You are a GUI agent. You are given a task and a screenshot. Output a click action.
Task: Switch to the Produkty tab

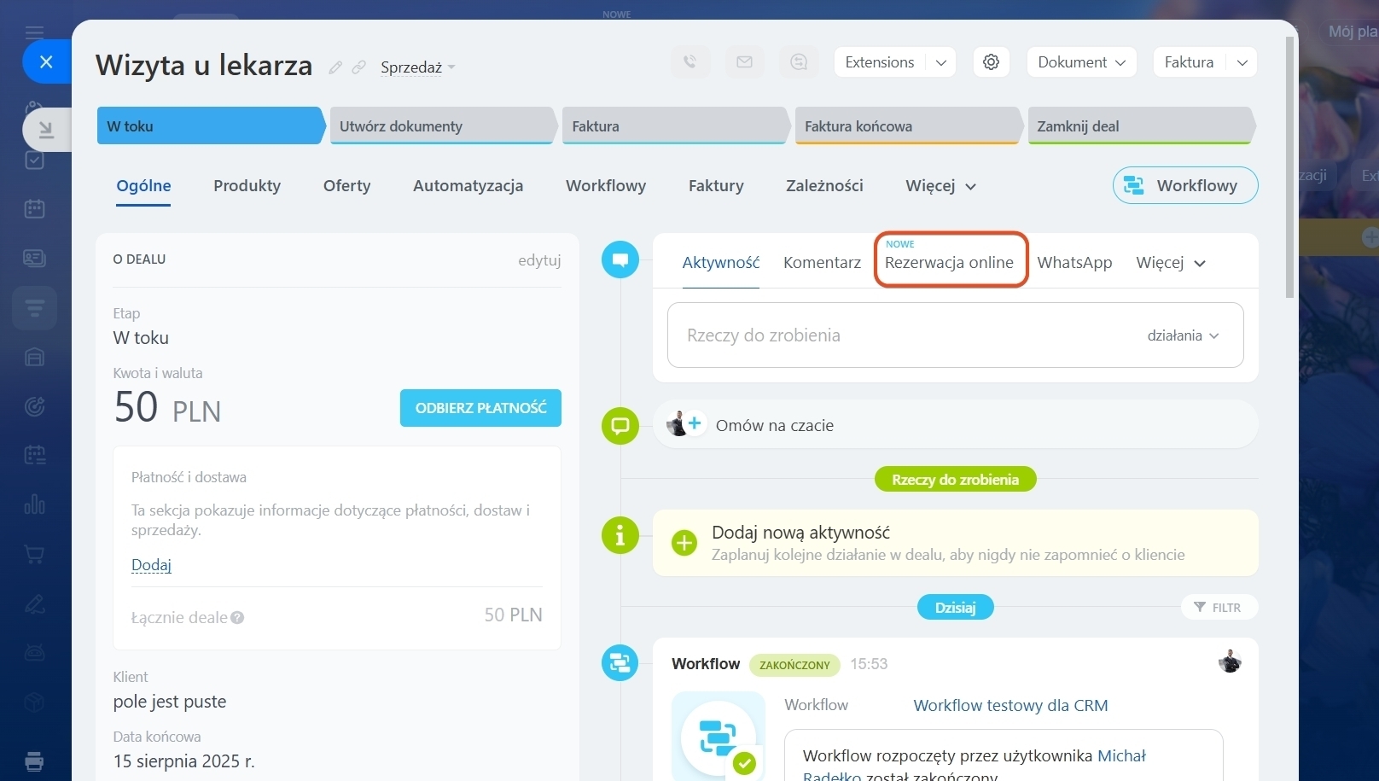point(247,186)
